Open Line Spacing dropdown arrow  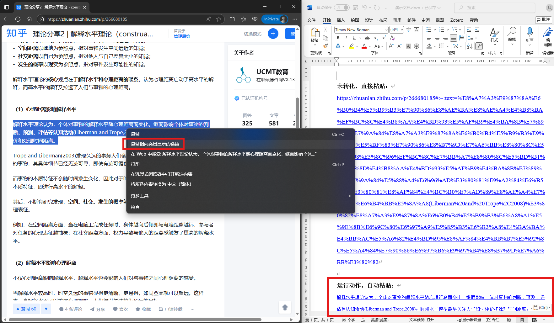(x=476, y=38)
